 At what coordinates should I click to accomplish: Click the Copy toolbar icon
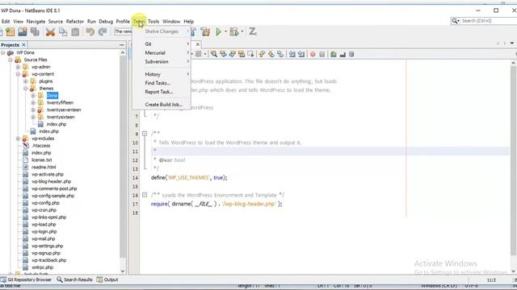pyautogui.click(x=63, y=32)
